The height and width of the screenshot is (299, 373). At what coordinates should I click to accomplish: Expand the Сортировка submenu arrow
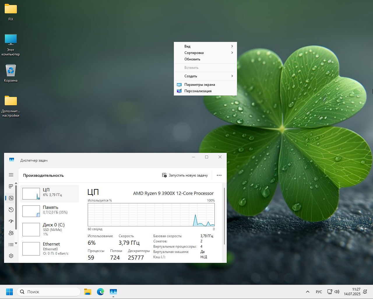232,53
